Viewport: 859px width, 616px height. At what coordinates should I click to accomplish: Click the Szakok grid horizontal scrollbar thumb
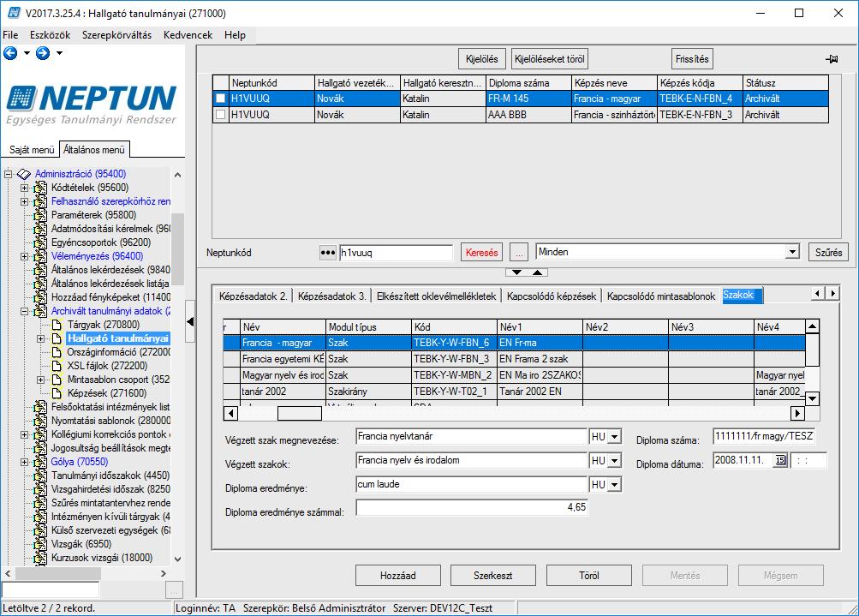[300, 413]
